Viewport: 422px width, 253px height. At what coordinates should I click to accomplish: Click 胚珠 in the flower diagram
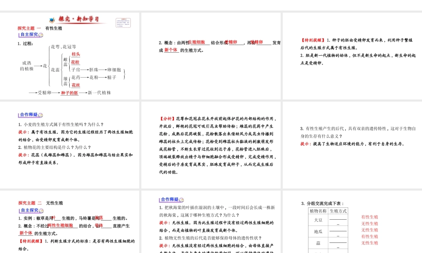94,70
